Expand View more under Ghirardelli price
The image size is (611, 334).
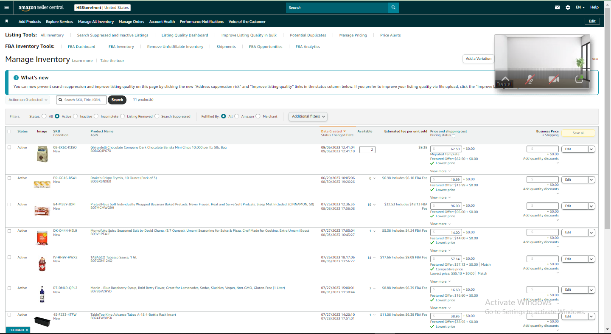pyautogui.click(x=440, y=171)
